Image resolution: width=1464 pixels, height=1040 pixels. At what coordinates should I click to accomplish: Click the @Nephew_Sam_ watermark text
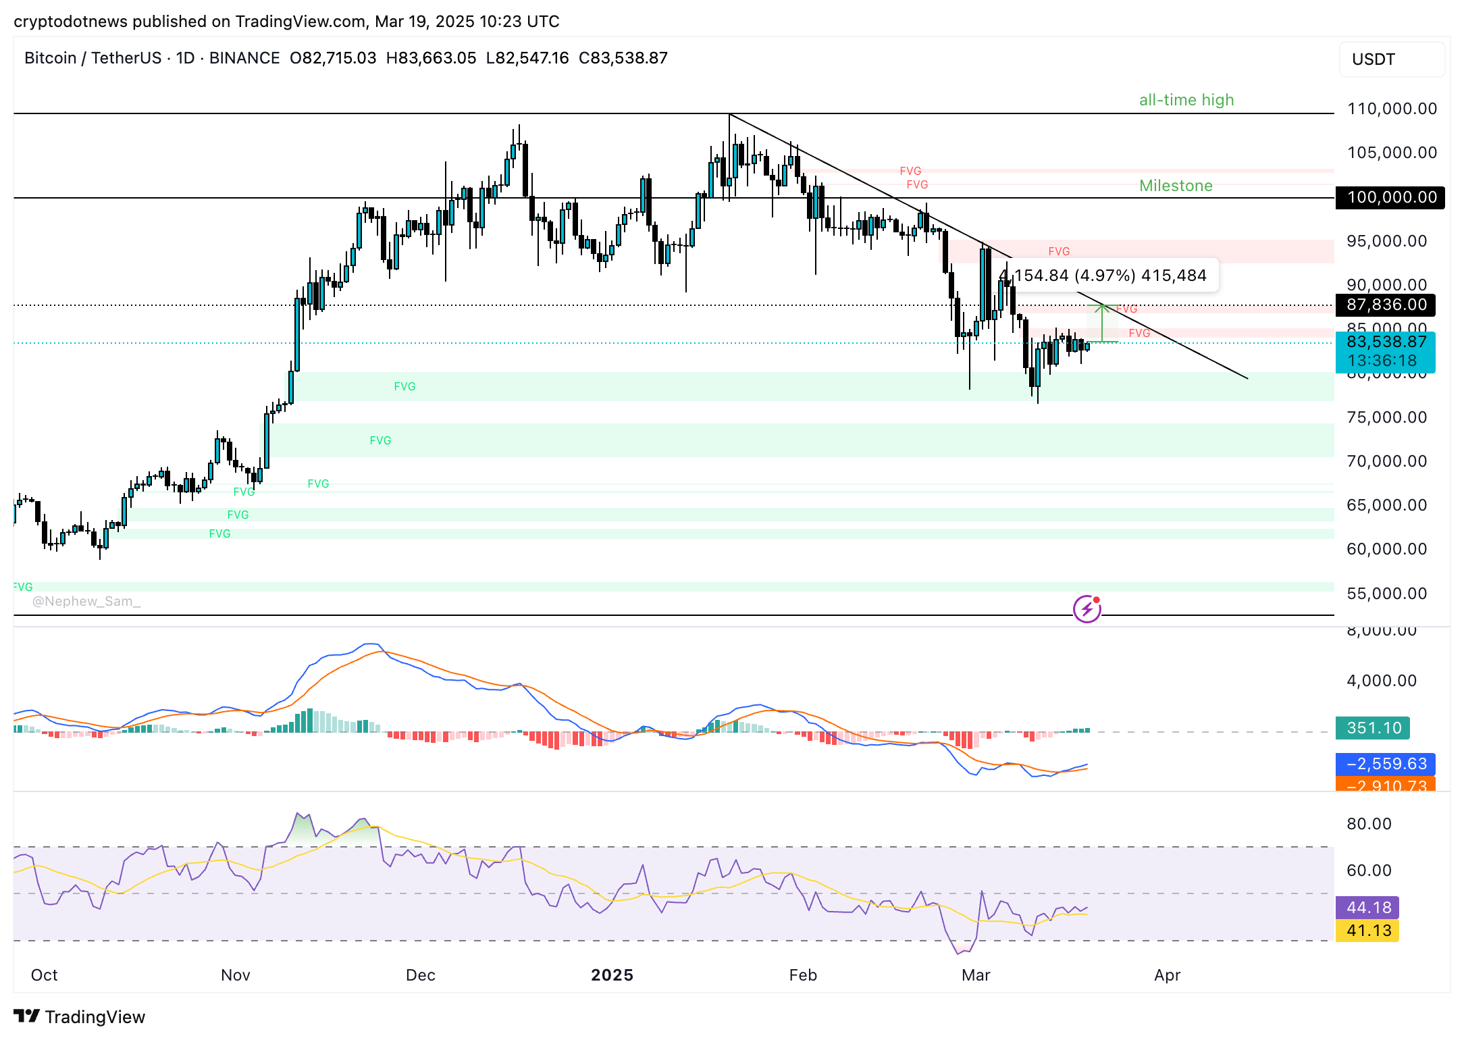tap(86, 601)
